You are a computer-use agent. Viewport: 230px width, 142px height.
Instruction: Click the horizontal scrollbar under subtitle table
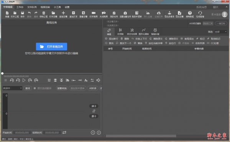point(141,136)
